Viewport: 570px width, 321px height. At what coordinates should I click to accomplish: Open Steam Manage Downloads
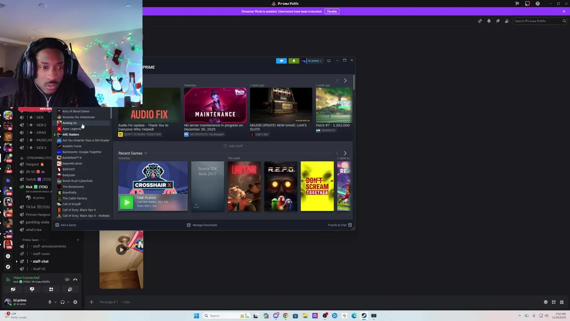coord(202,225)
